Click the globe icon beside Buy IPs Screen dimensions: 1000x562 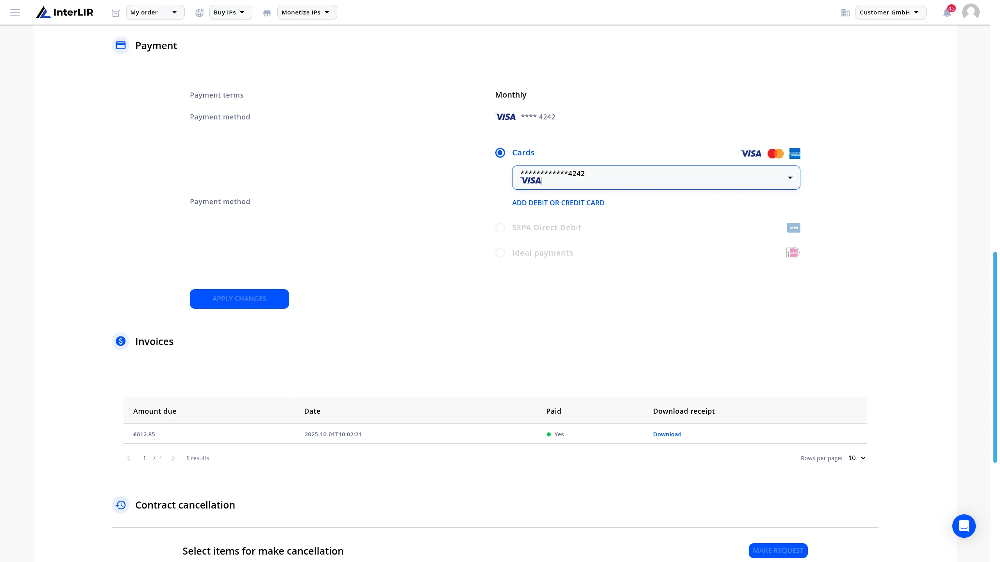[200, 13]
